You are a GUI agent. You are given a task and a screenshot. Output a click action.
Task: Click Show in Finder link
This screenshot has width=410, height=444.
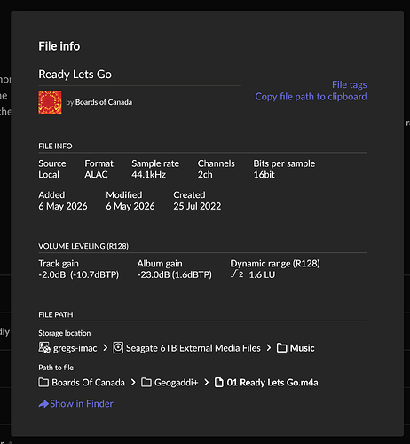(82, 404)
